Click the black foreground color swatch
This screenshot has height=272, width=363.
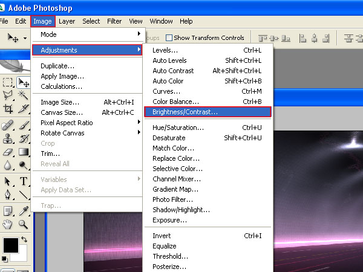point(11,245)
